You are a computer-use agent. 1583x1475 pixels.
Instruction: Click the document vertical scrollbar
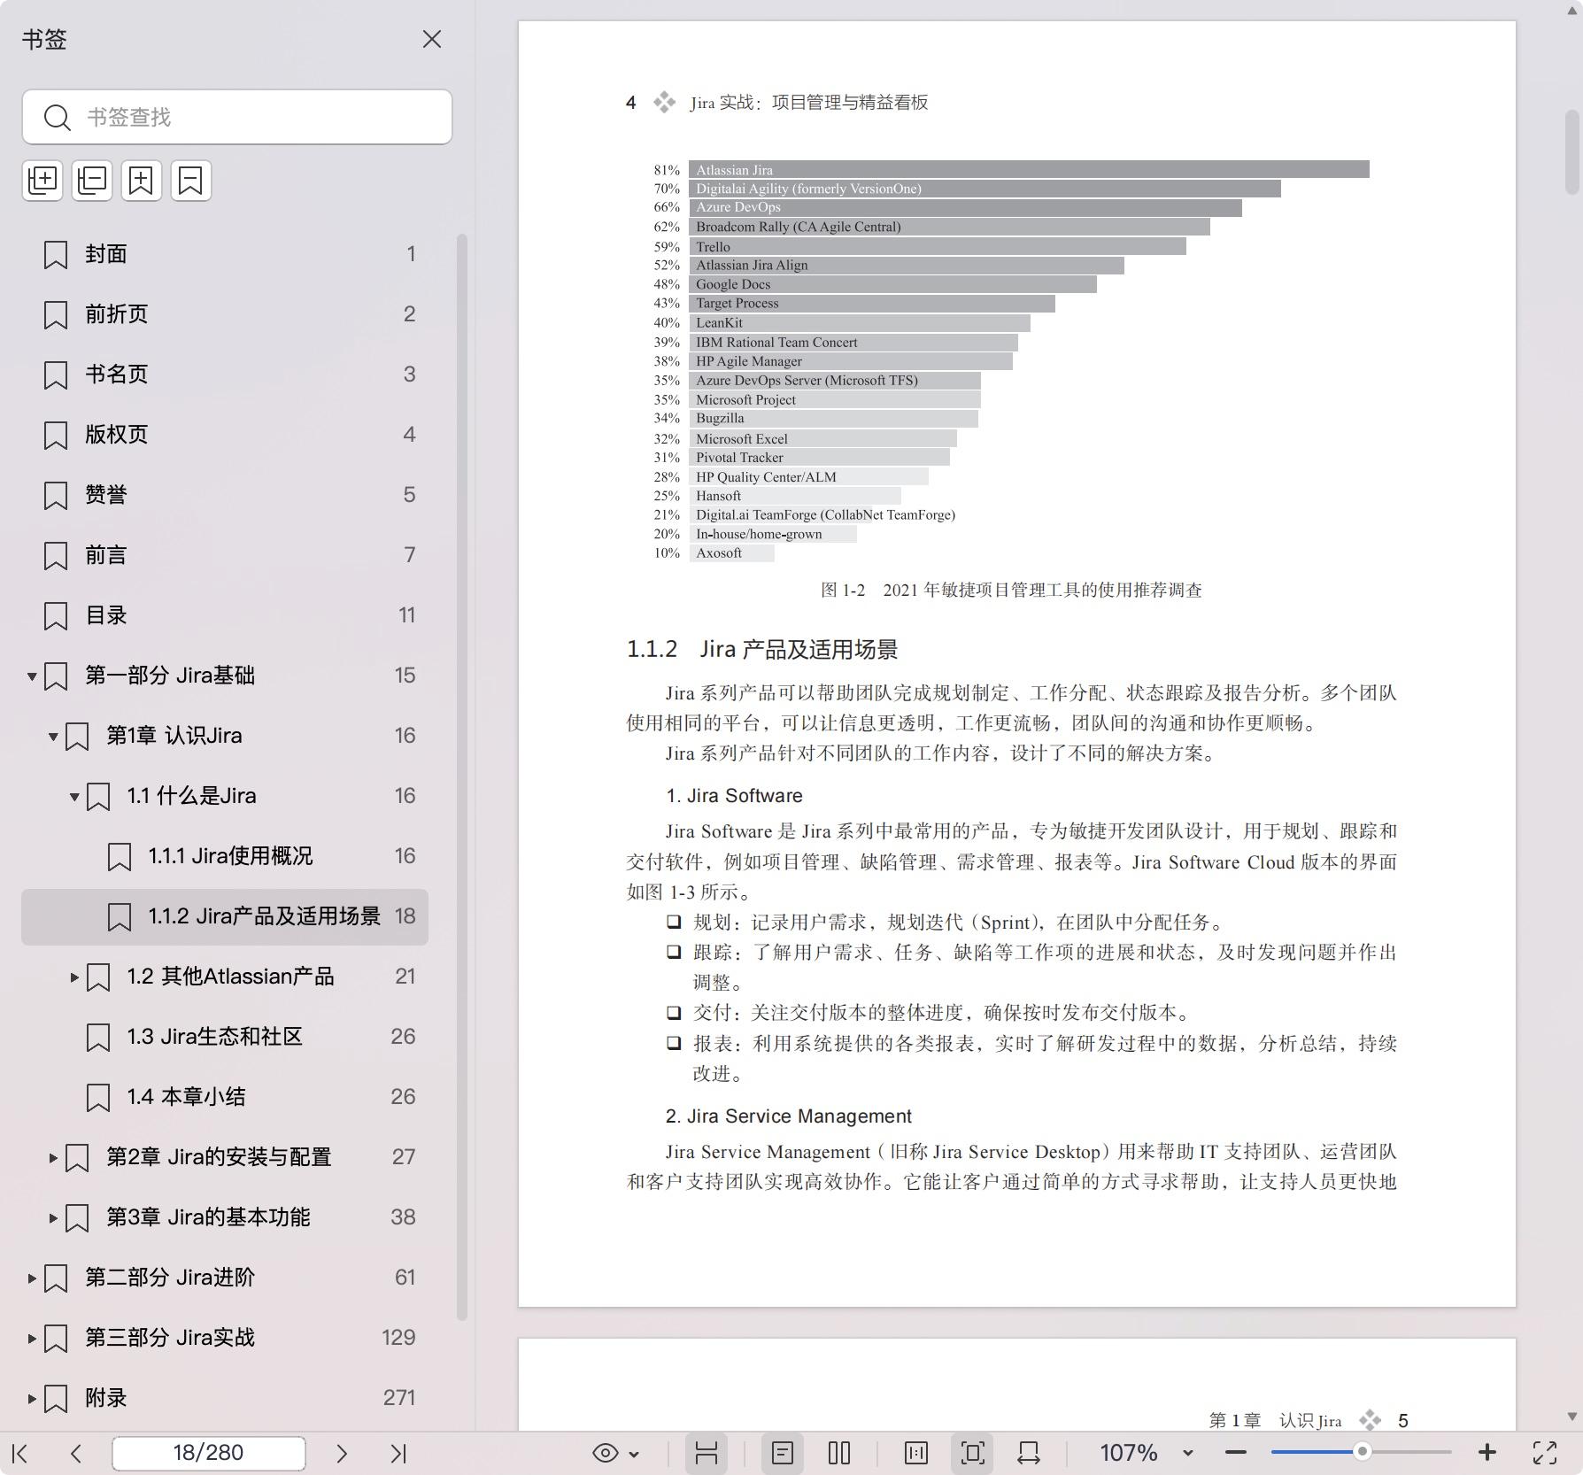click(1572, 151)
